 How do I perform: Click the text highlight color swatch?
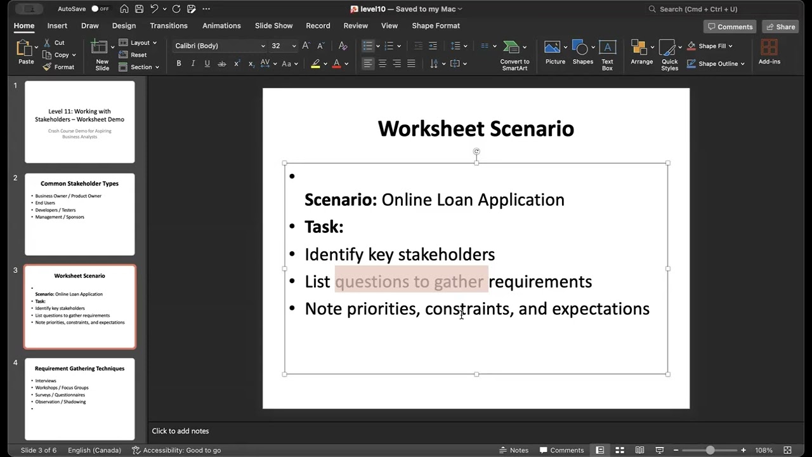(315, 63)
